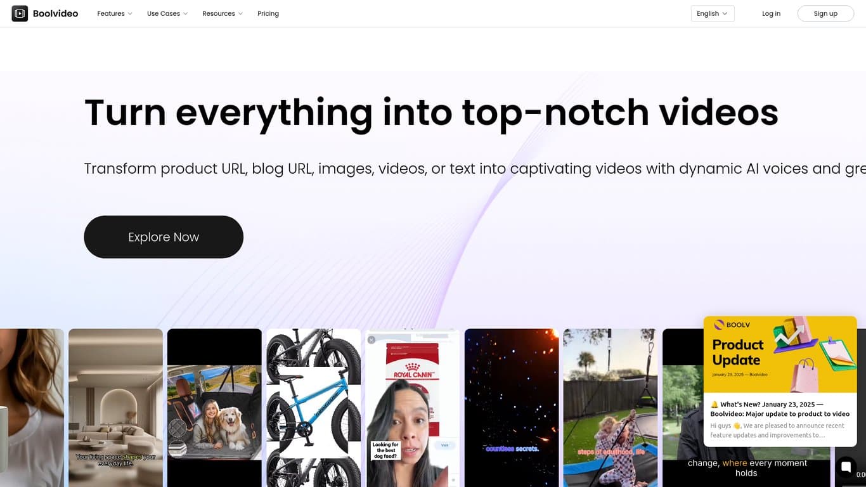
Task: Select the countless secrets starry video thumbnail
Action: tap(512, 408)
